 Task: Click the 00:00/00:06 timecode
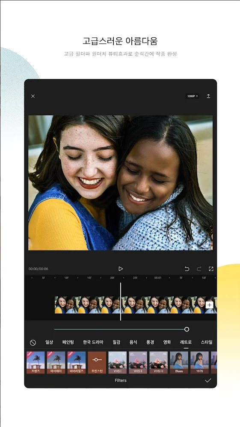click(39, 269)
